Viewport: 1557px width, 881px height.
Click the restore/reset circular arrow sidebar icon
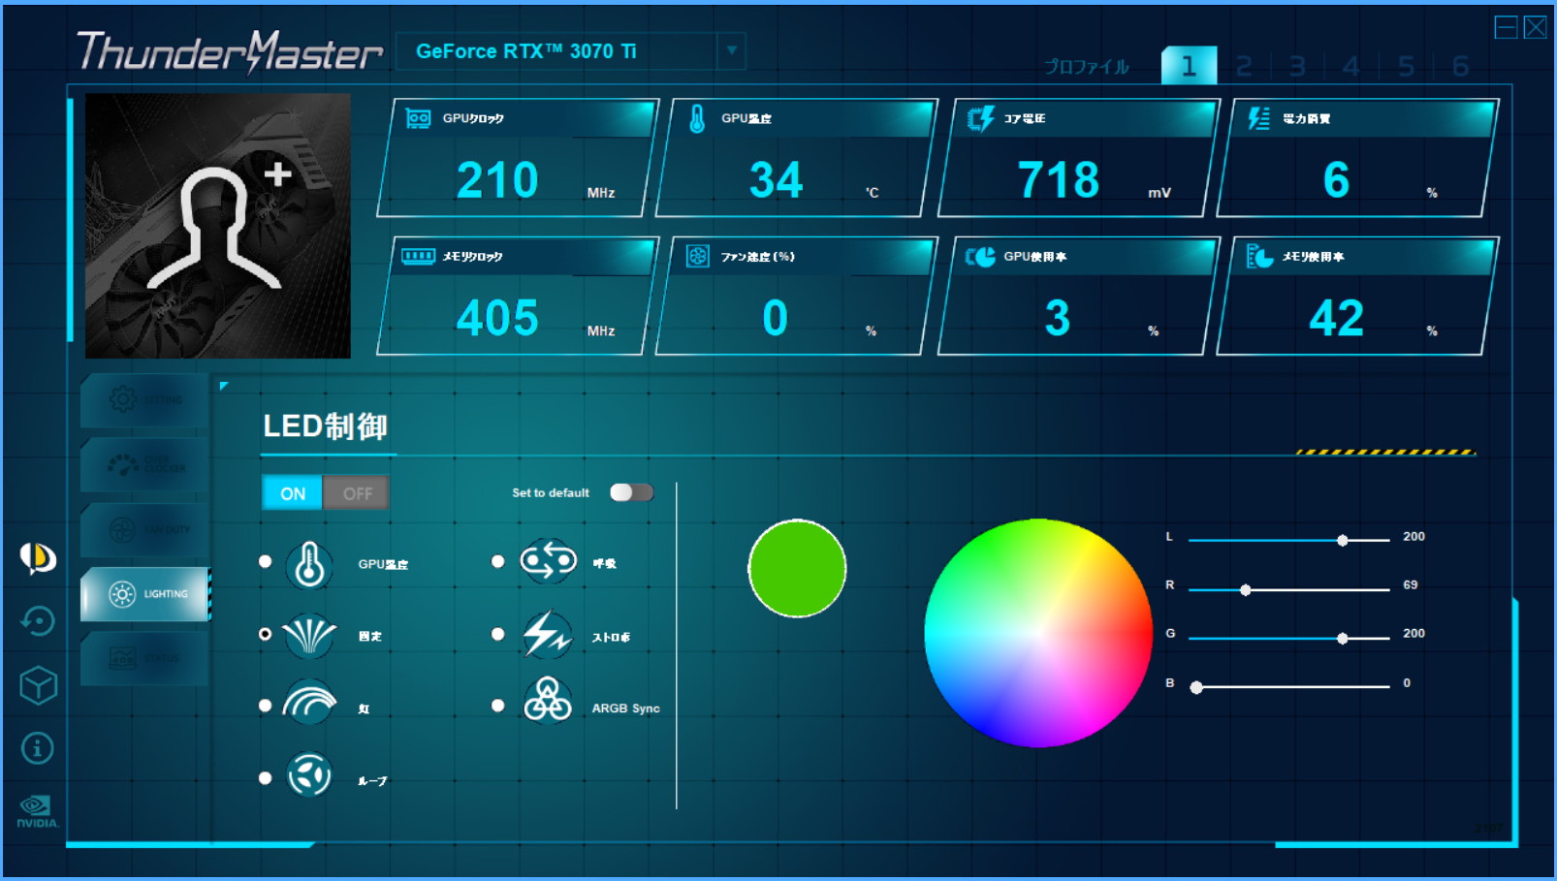[38, 621]
